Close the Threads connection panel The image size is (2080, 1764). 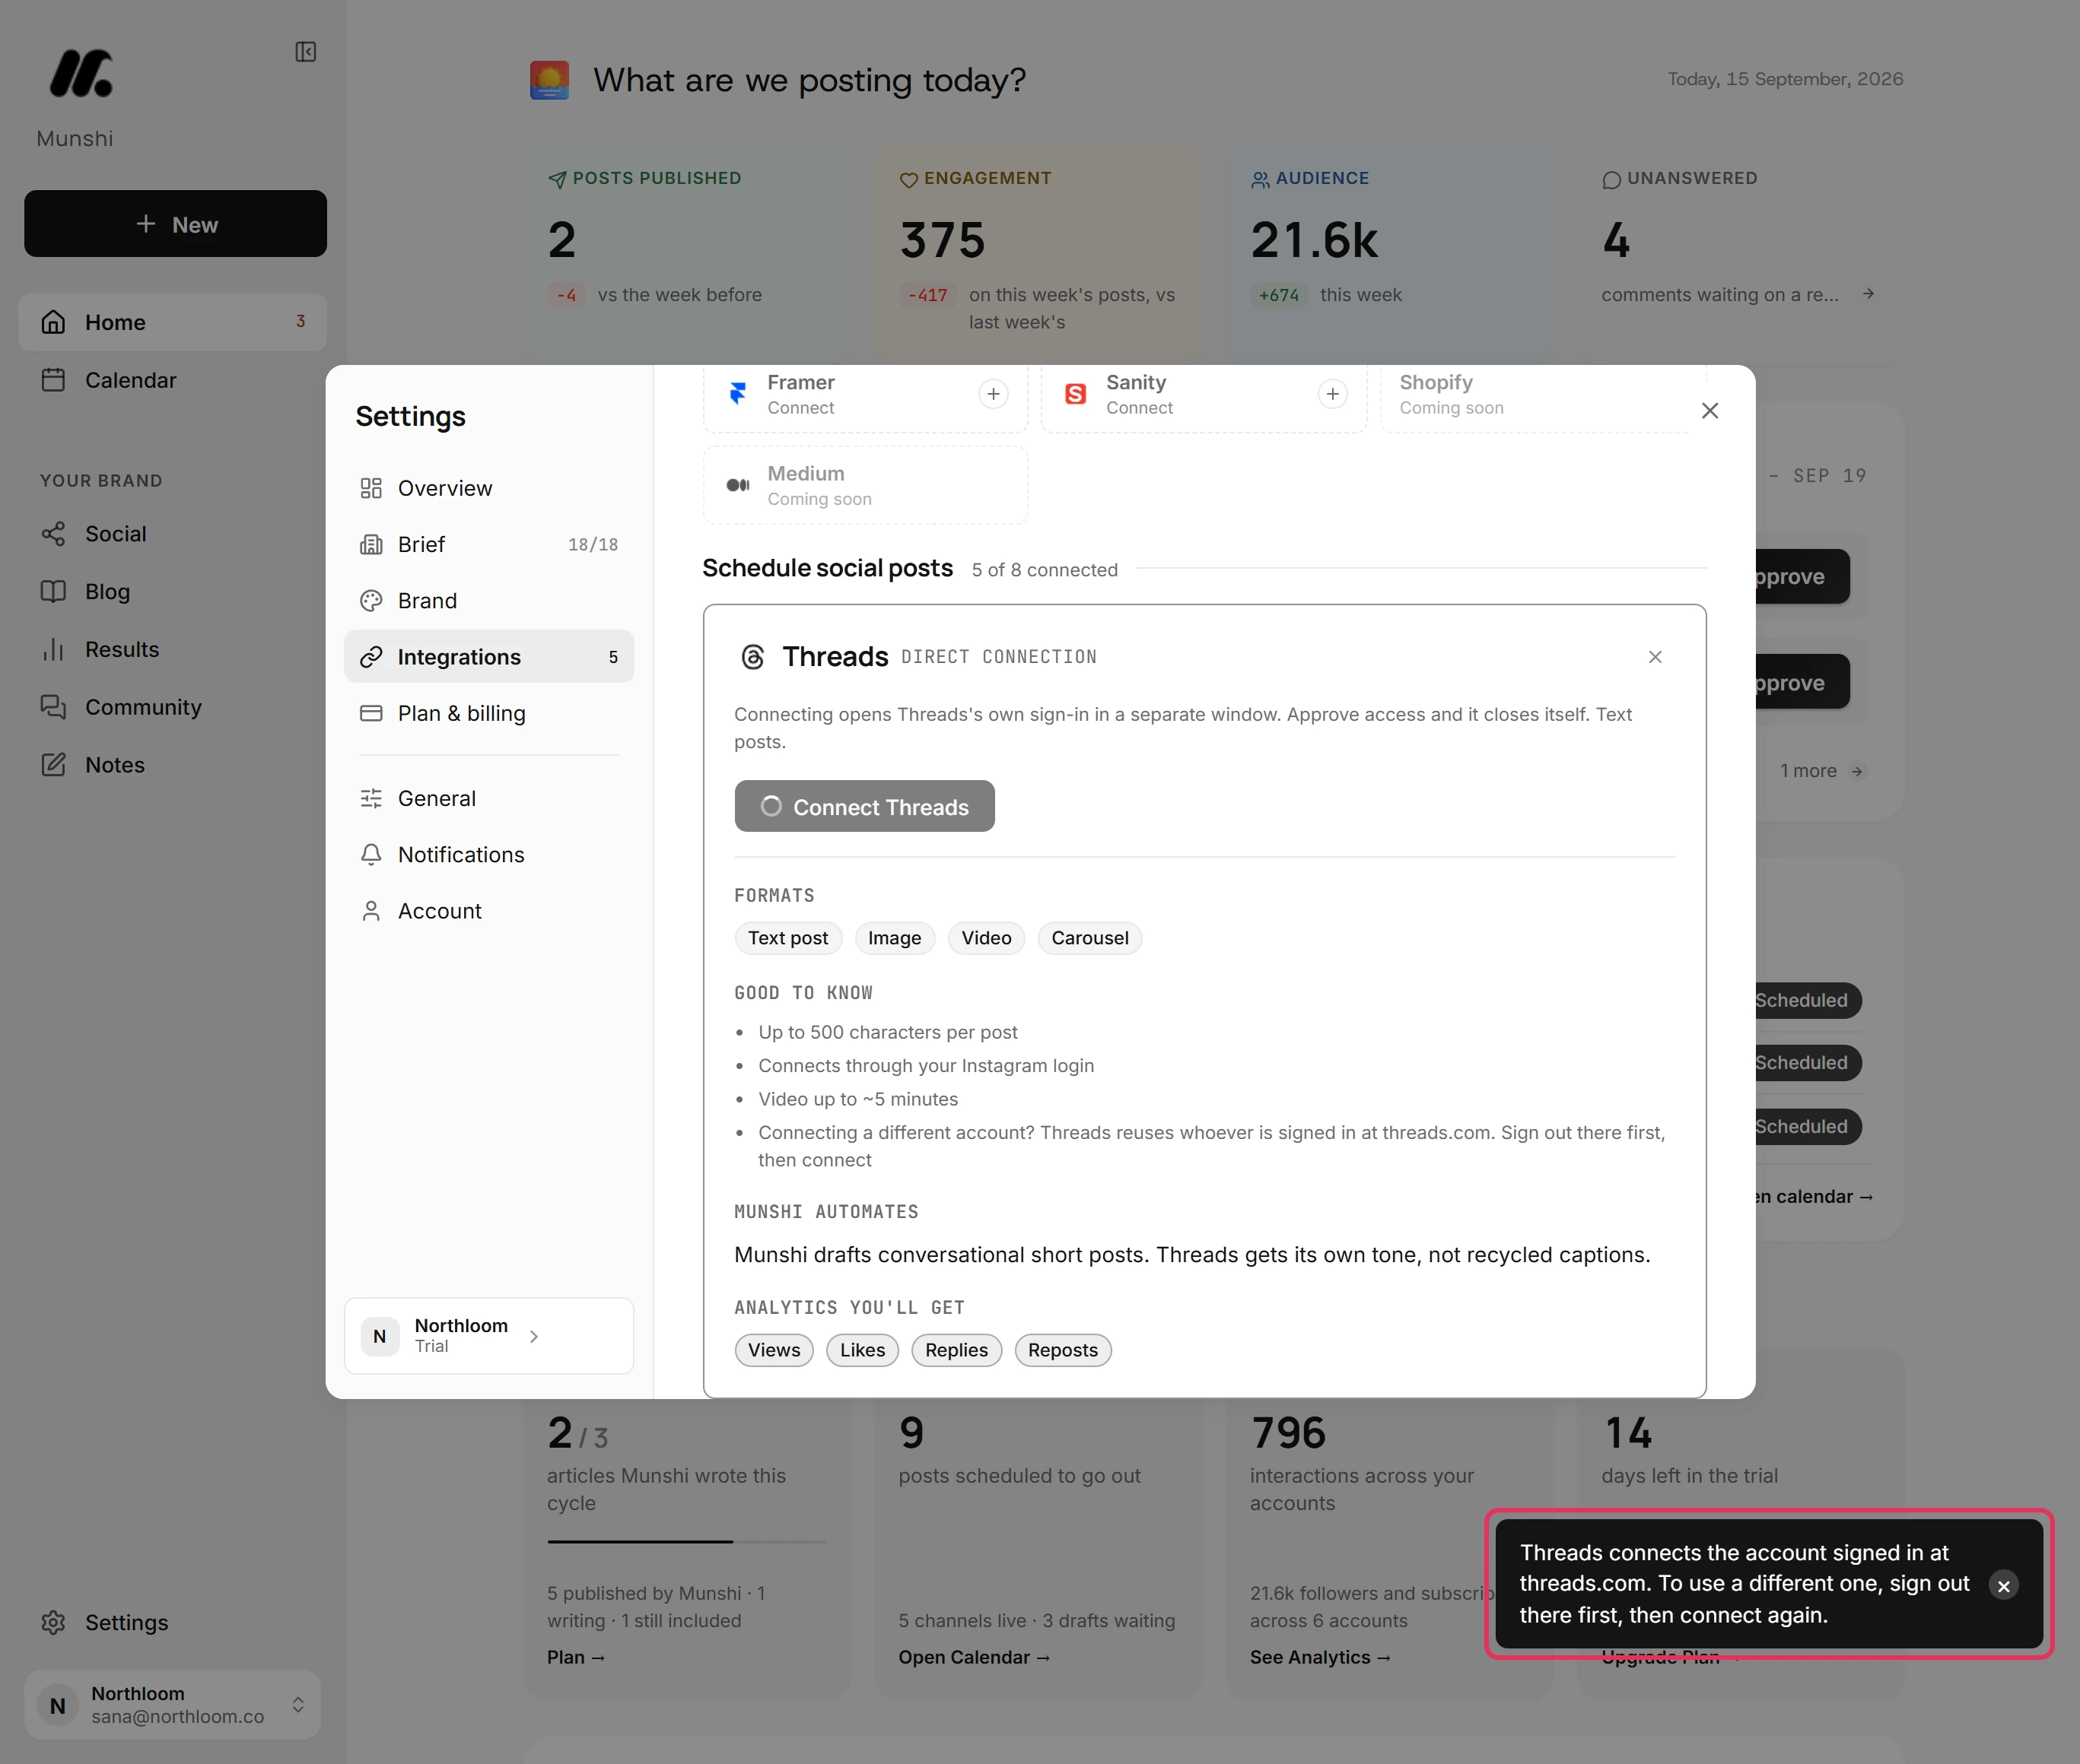pyautogui.click(x=1655, y=657)
